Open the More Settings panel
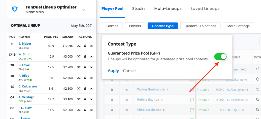 [x=239, y=26]
